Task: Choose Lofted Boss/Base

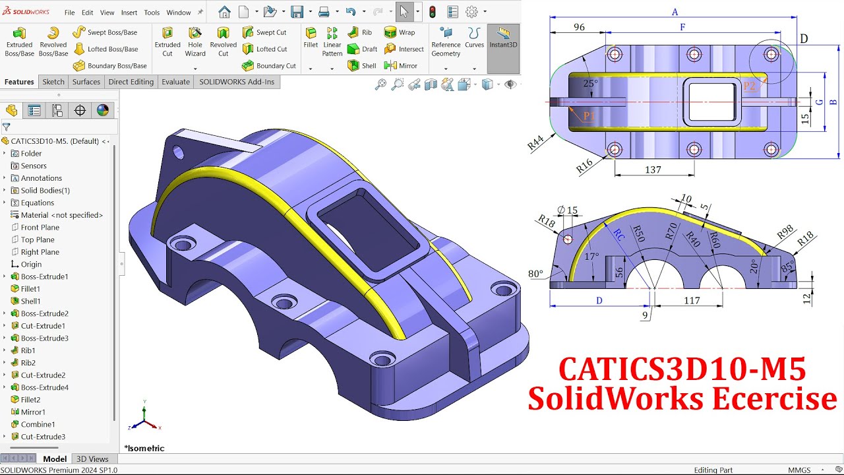Action: click(105, 49)
